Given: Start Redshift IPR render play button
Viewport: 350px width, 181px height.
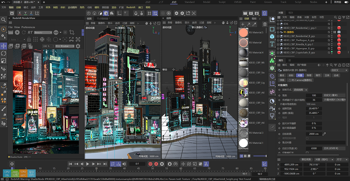Looking at the screenshot, I should 17,32.
